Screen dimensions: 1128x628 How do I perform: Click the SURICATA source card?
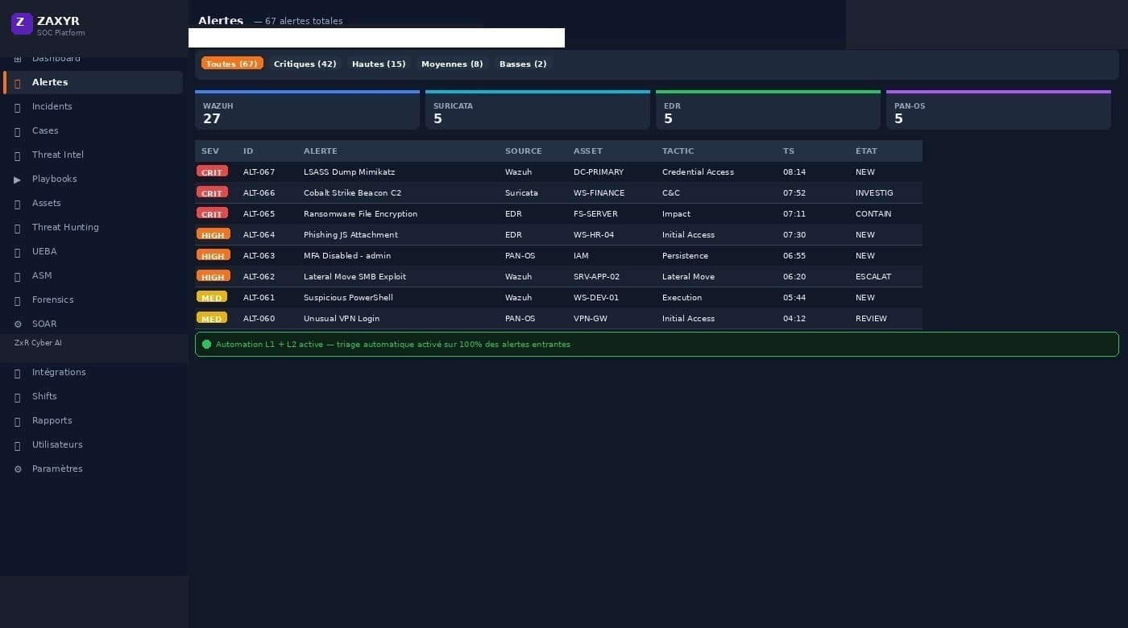click(537, 109)
